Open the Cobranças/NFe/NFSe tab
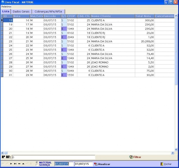179x168 pixels. pyautogui.click(x=48, y=11)
